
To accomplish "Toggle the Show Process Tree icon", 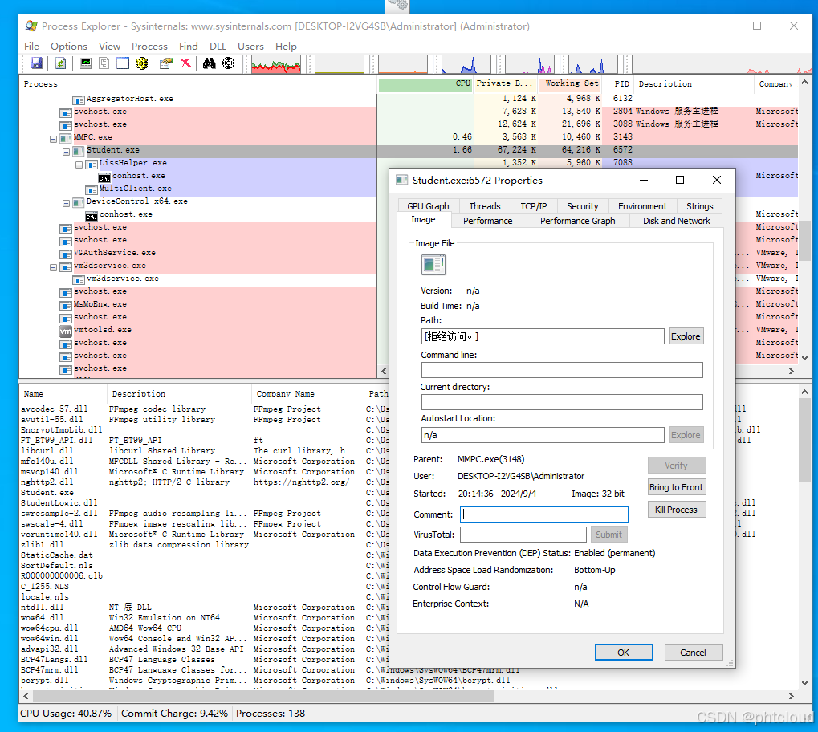I will pyautogui.click(x=104, y=63).
